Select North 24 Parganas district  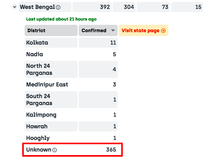(x=51, y=69)
